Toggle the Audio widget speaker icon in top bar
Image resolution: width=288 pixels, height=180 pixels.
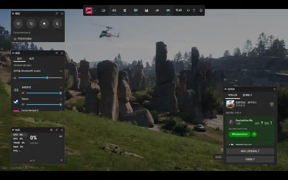tap(114, 10)
